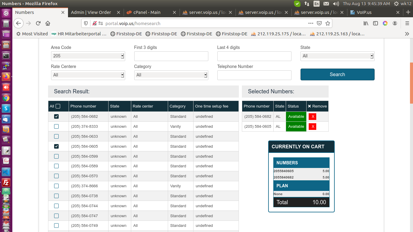
Task: Remove (205) 584-0682 with red X
Action: (x=312, y=117)
